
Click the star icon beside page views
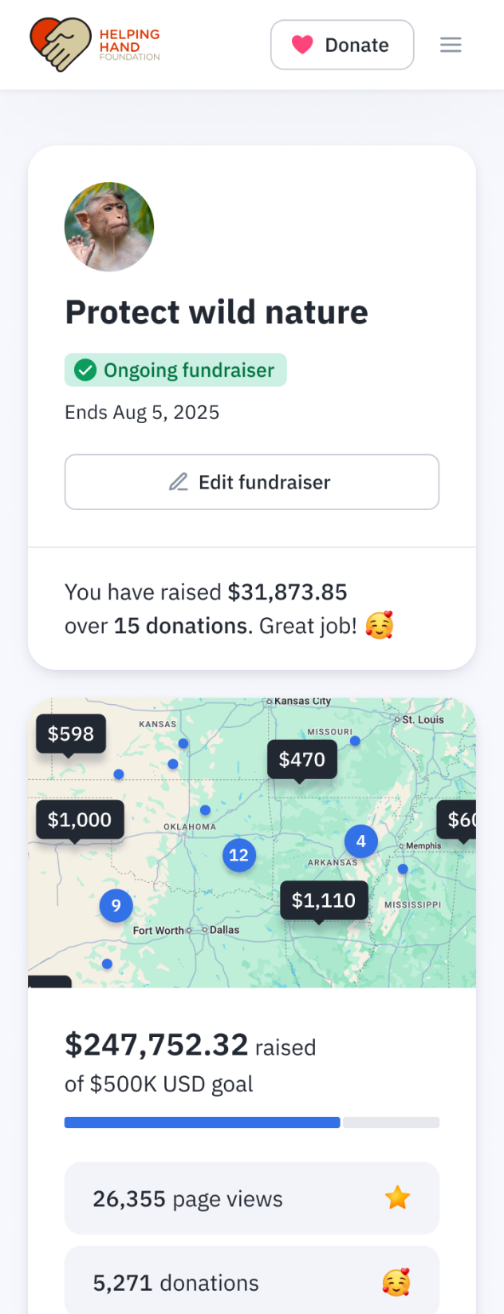(x=397, y=1197)
